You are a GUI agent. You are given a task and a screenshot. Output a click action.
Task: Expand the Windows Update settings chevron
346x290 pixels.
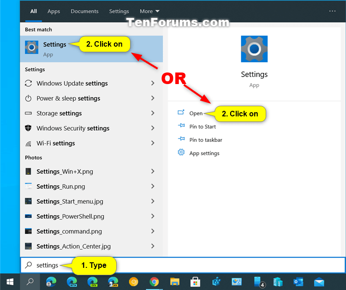(153, 83)
